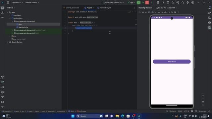Open Device Manager icon in right sidebar

pyautogui.click(x=209, y=18)
